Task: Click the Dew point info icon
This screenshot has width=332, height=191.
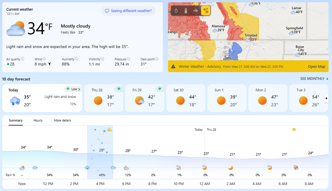Action: [157, 59]
